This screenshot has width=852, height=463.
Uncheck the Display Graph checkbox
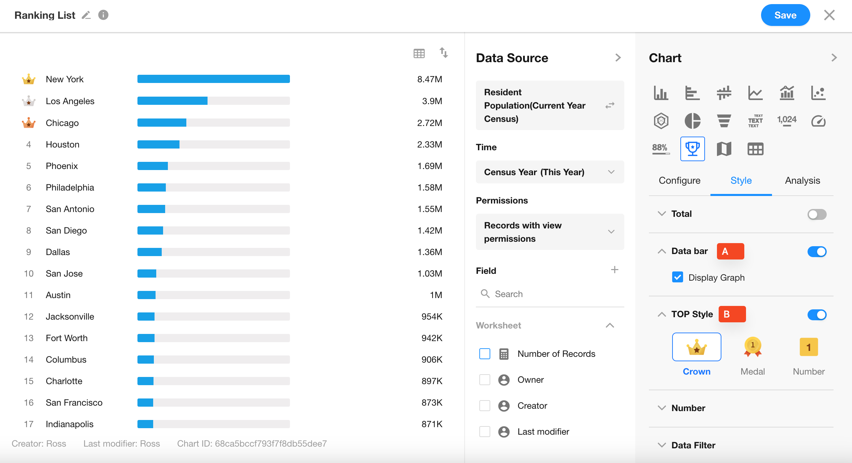(677, 277)
